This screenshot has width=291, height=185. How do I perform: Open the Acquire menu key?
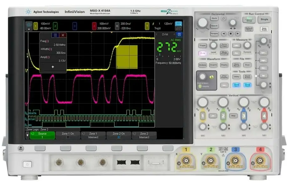(x=213, y=65)
